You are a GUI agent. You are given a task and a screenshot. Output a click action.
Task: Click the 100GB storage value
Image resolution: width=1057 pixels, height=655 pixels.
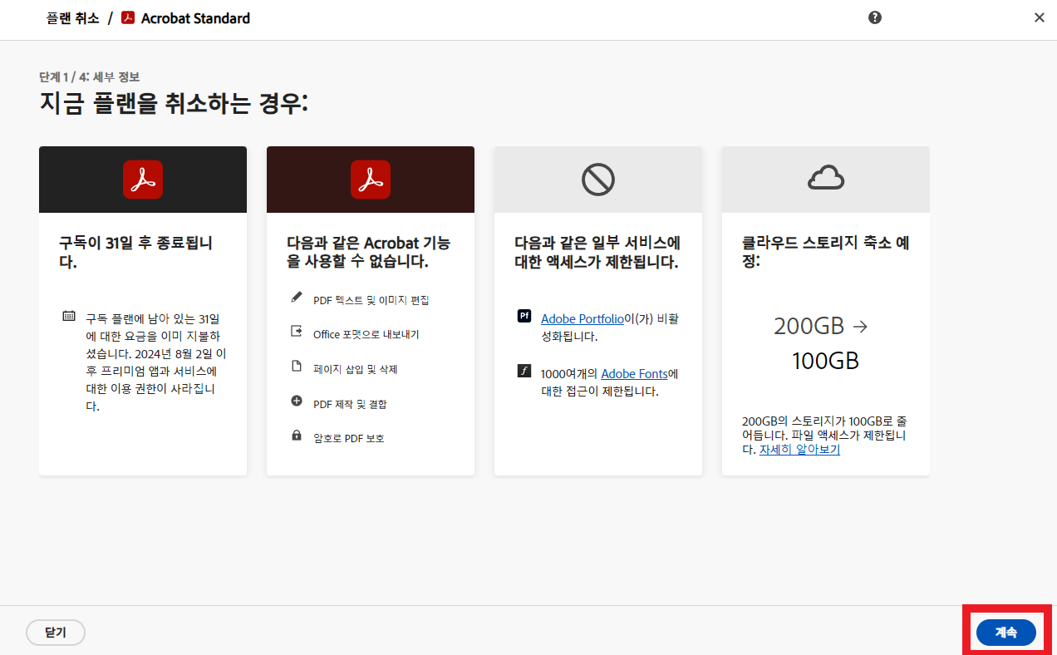826,362
